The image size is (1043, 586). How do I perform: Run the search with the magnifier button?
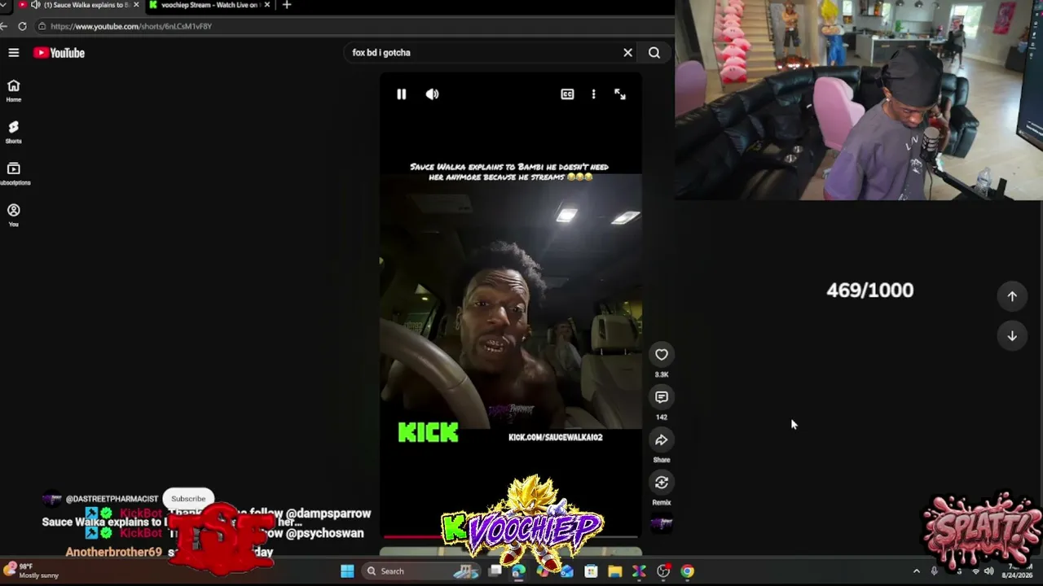point(654,53)
